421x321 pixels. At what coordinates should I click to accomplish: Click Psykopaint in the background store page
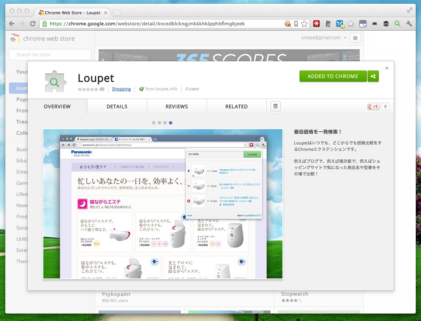point(116,294)
